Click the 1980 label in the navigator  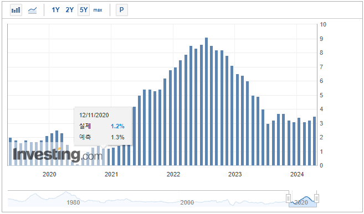(73, 202)
